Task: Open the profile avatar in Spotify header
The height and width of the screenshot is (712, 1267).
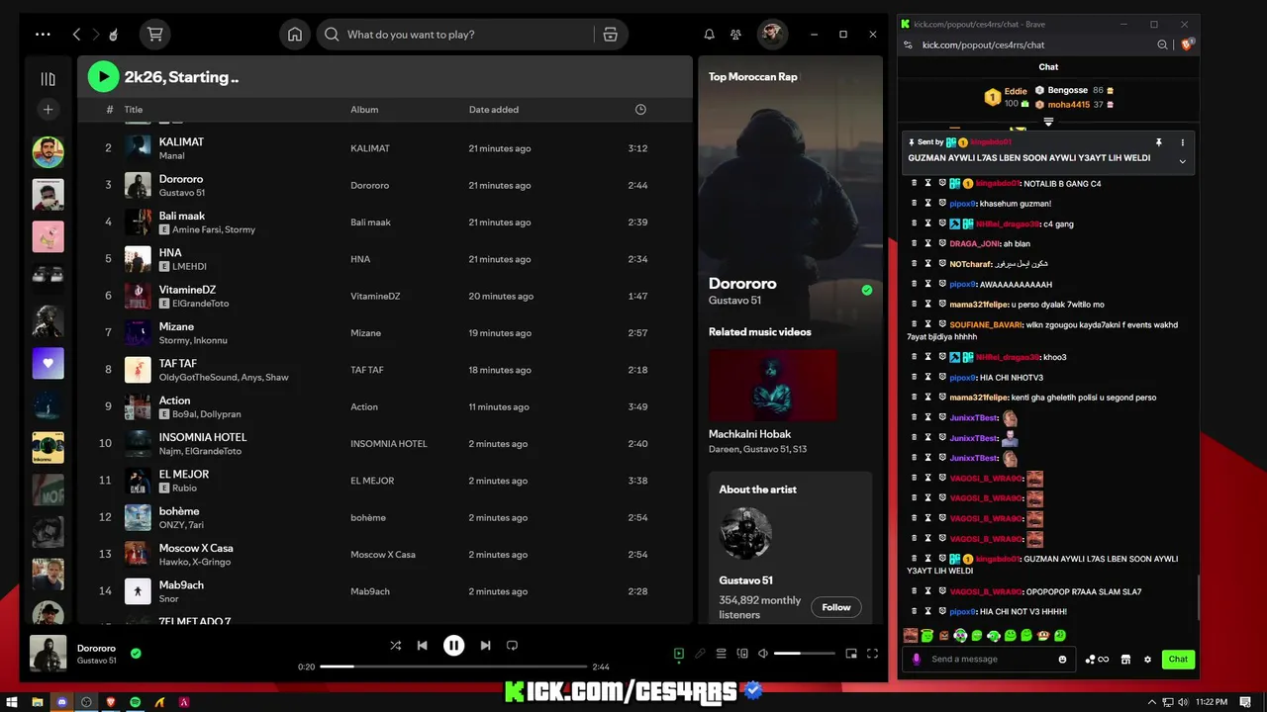Action: click(x=772, y=34)
